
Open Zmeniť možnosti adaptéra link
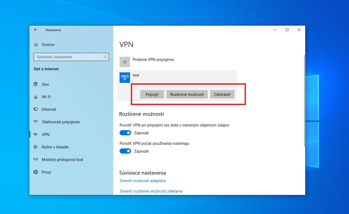142,181
